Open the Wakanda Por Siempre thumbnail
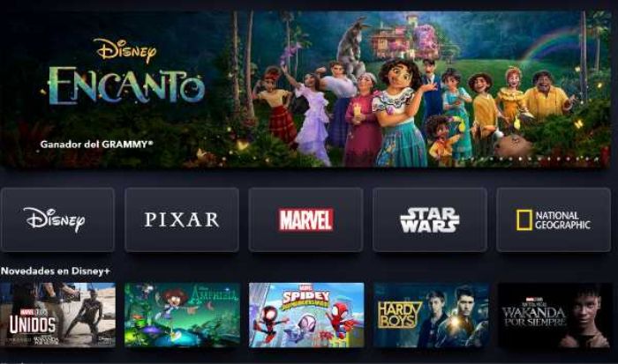 point(554,315)
